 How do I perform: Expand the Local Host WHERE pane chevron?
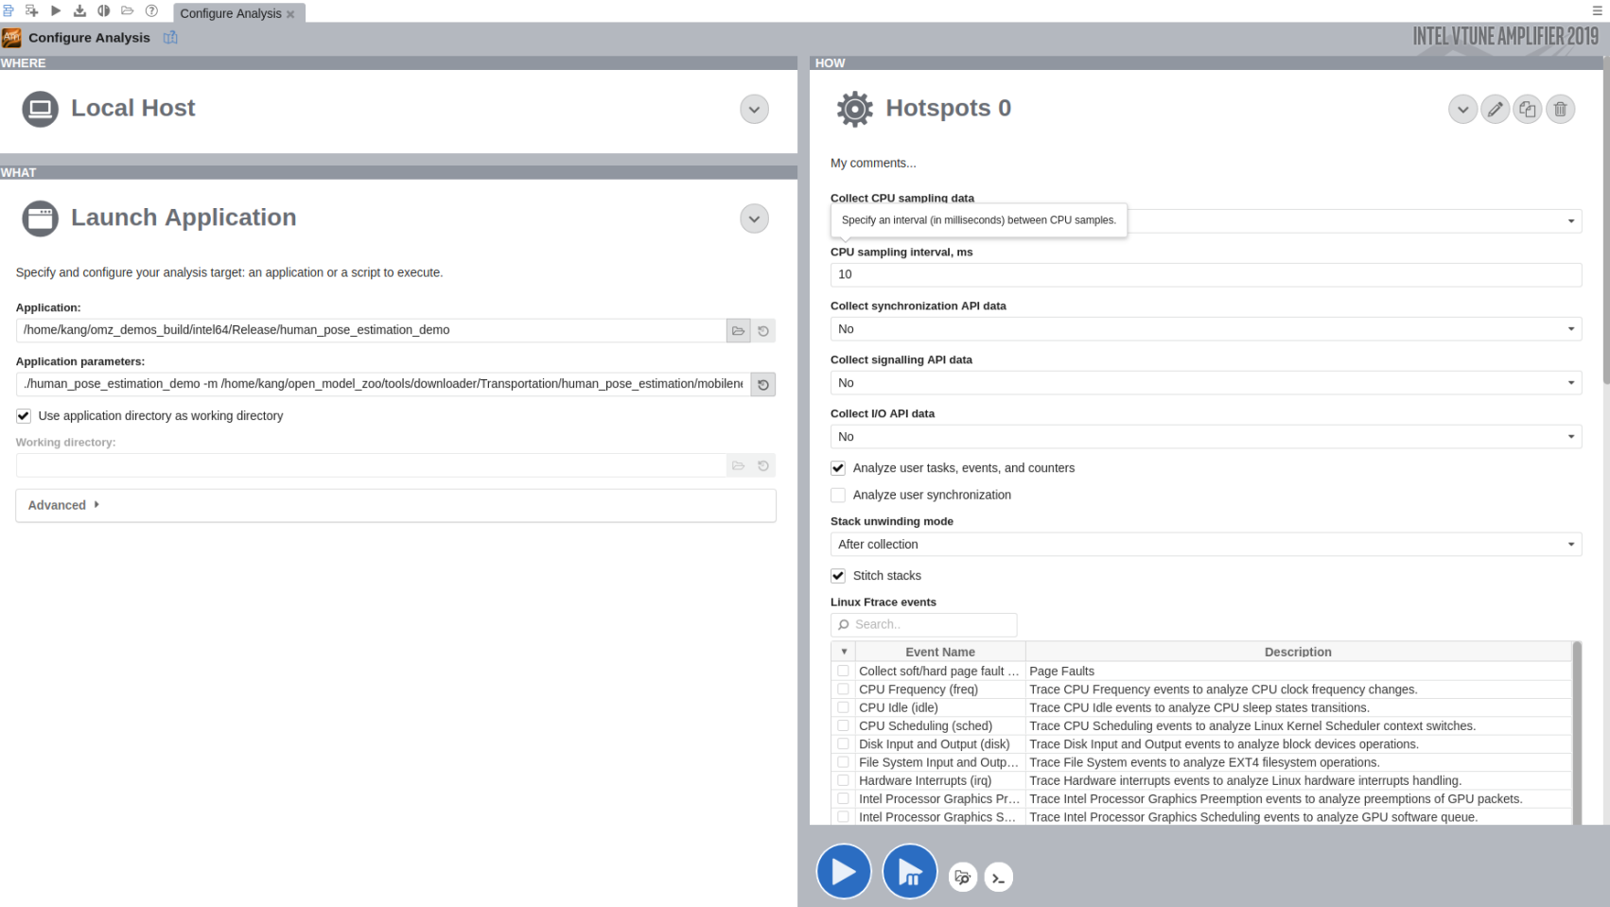click(x=754, y=110)
